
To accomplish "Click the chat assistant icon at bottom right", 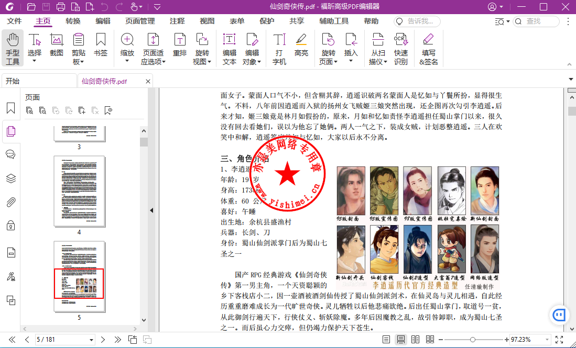I will (x=559, y=315).
